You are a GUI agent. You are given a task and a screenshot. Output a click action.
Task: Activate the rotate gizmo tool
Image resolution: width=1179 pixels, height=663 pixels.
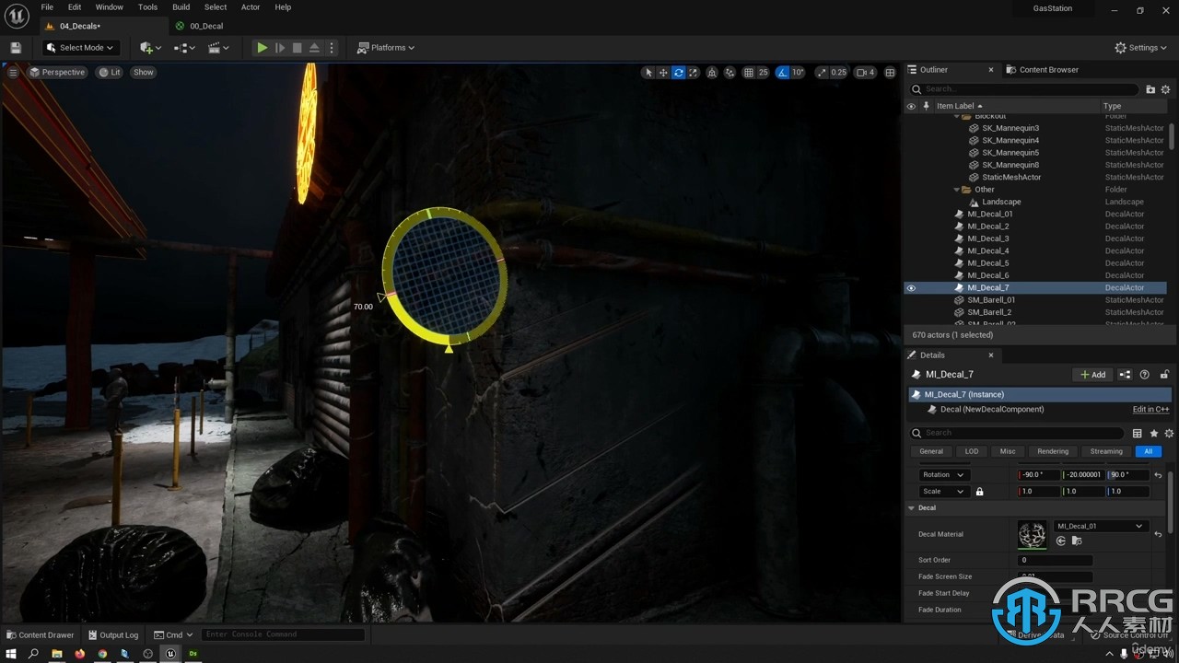679,73
